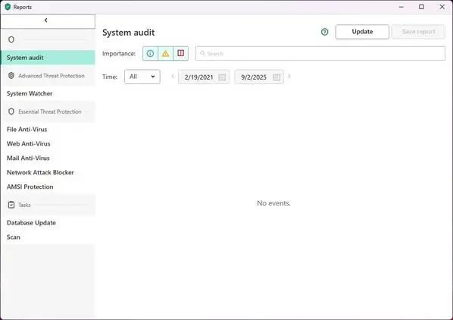Click the Advanced Threat Protection section icon
Viewport: 453px width, 320px height.
click(11, 75)
